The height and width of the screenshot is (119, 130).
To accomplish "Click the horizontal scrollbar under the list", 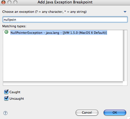I will [x=63, y=83].
